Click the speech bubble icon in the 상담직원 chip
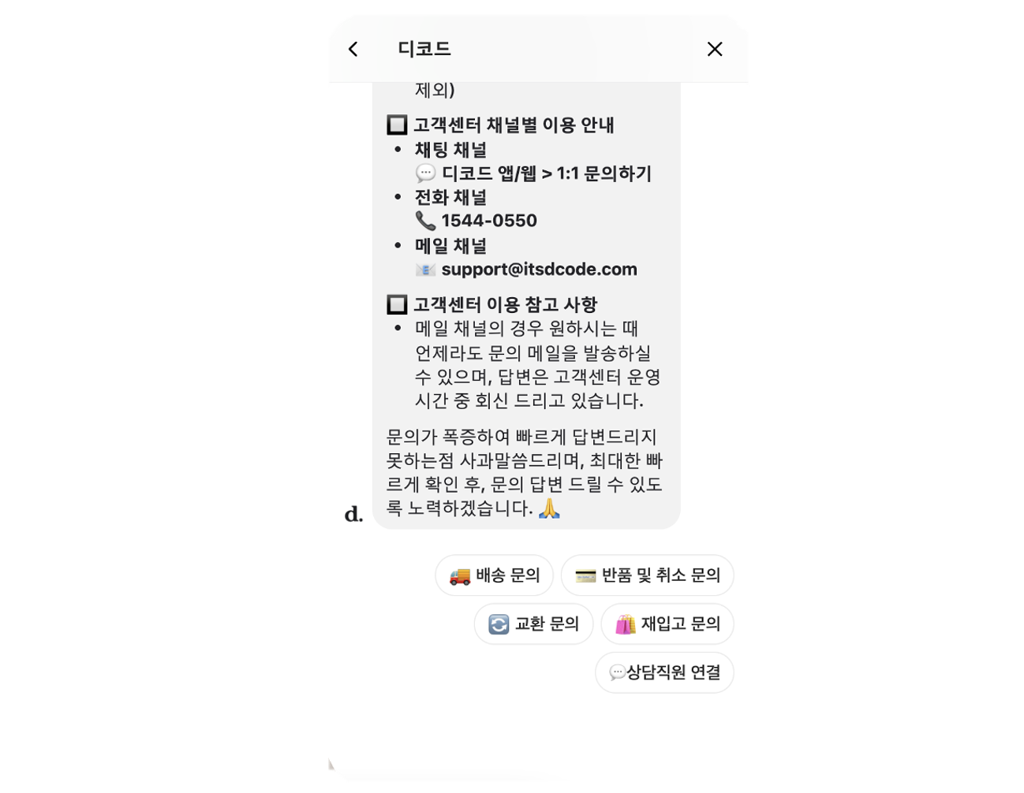This screenshot has height=793, width=1024. coord(617,672)
